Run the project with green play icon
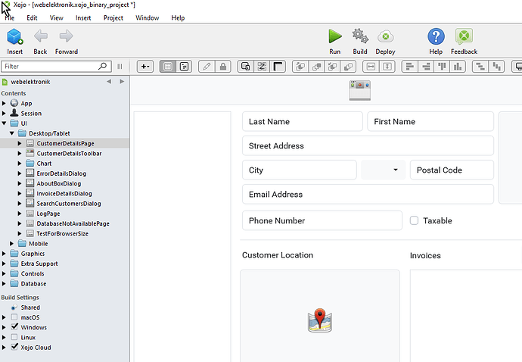This screenshot has height=362, width=522. 335,36
